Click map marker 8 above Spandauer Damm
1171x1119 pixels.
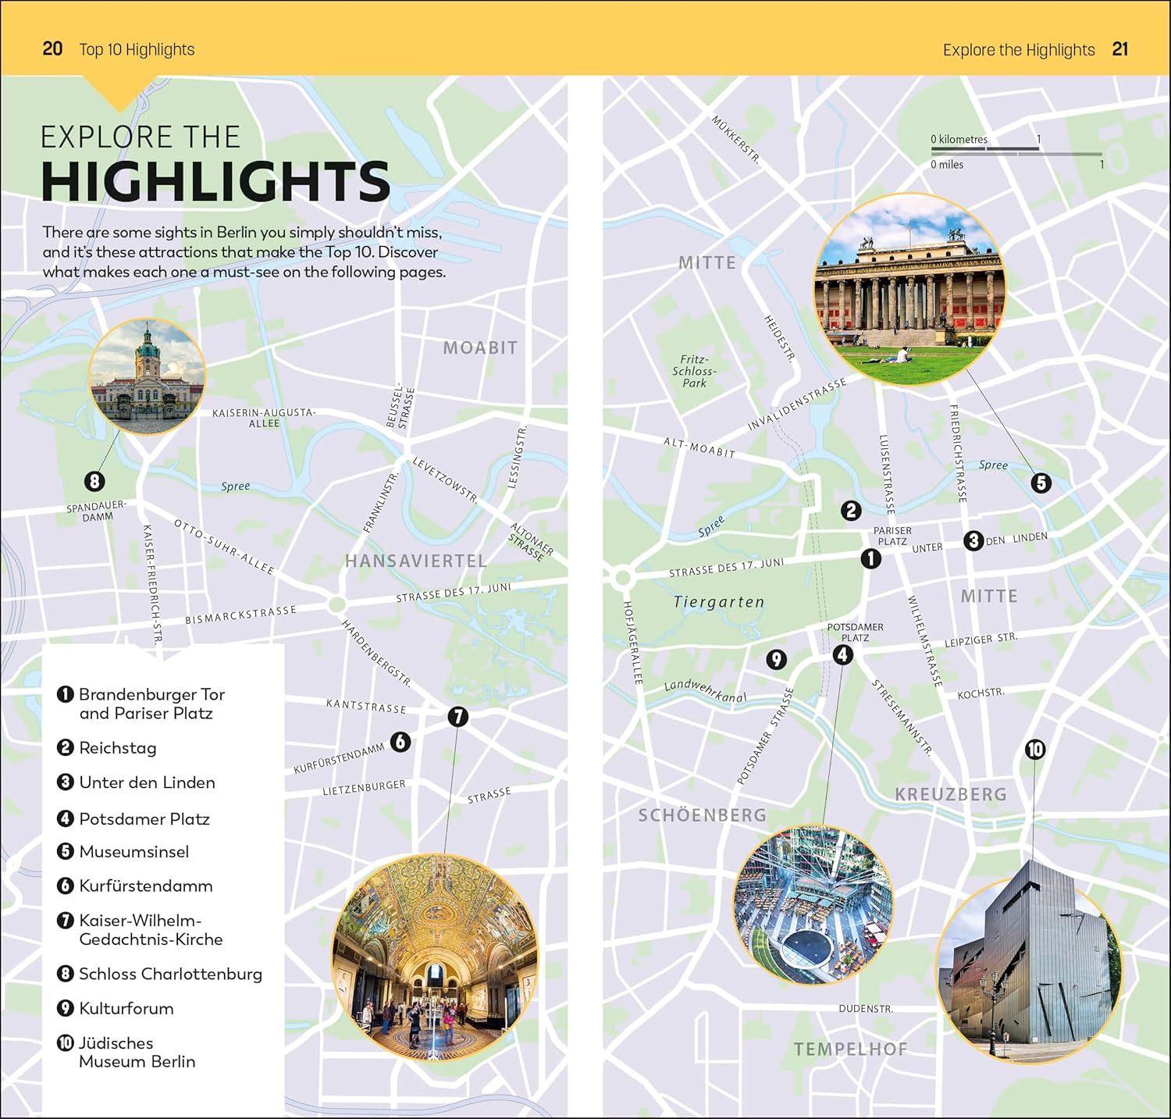click(94, 481)
